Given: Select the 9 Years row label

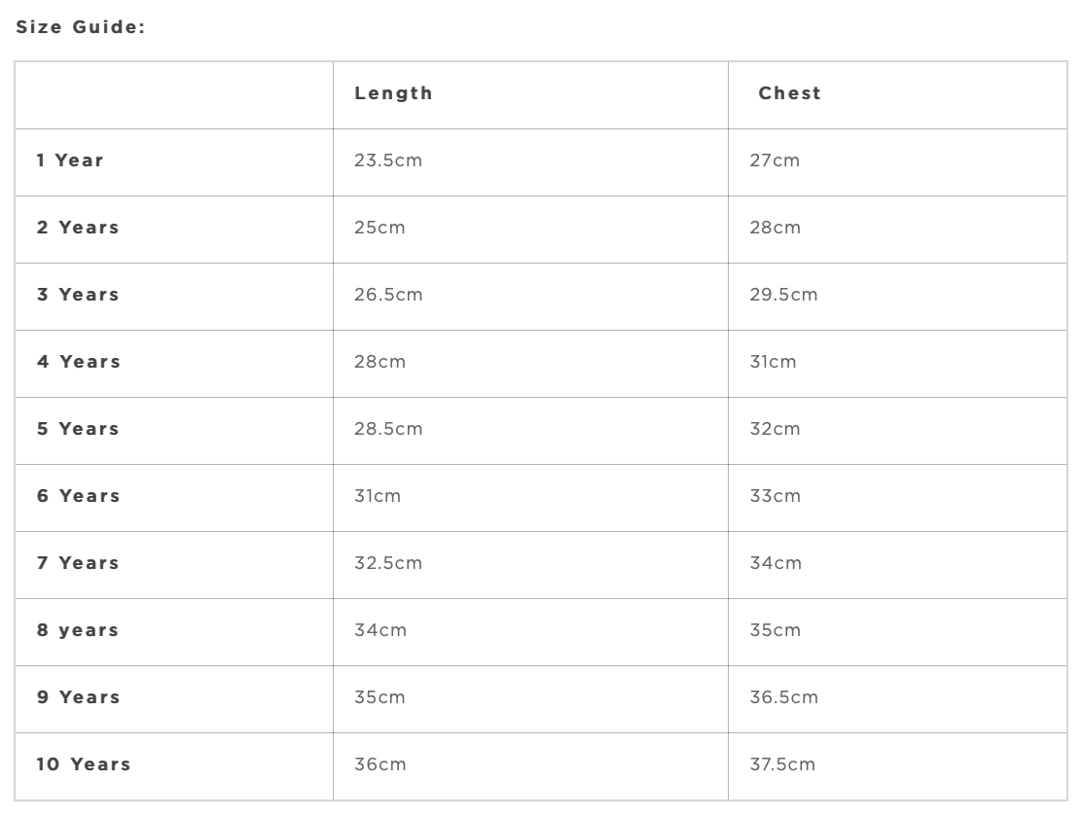Looking at the screenshot, I should 78,697.
